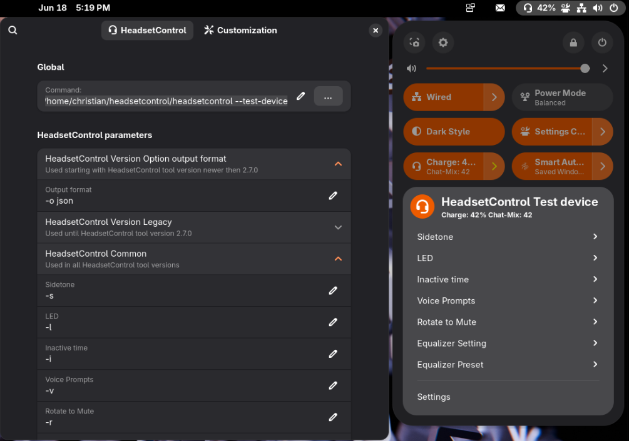The height and width of the screenshot is (441, 629).
Task: Open the Wired network submenu arrow
Action: (494, 97)
